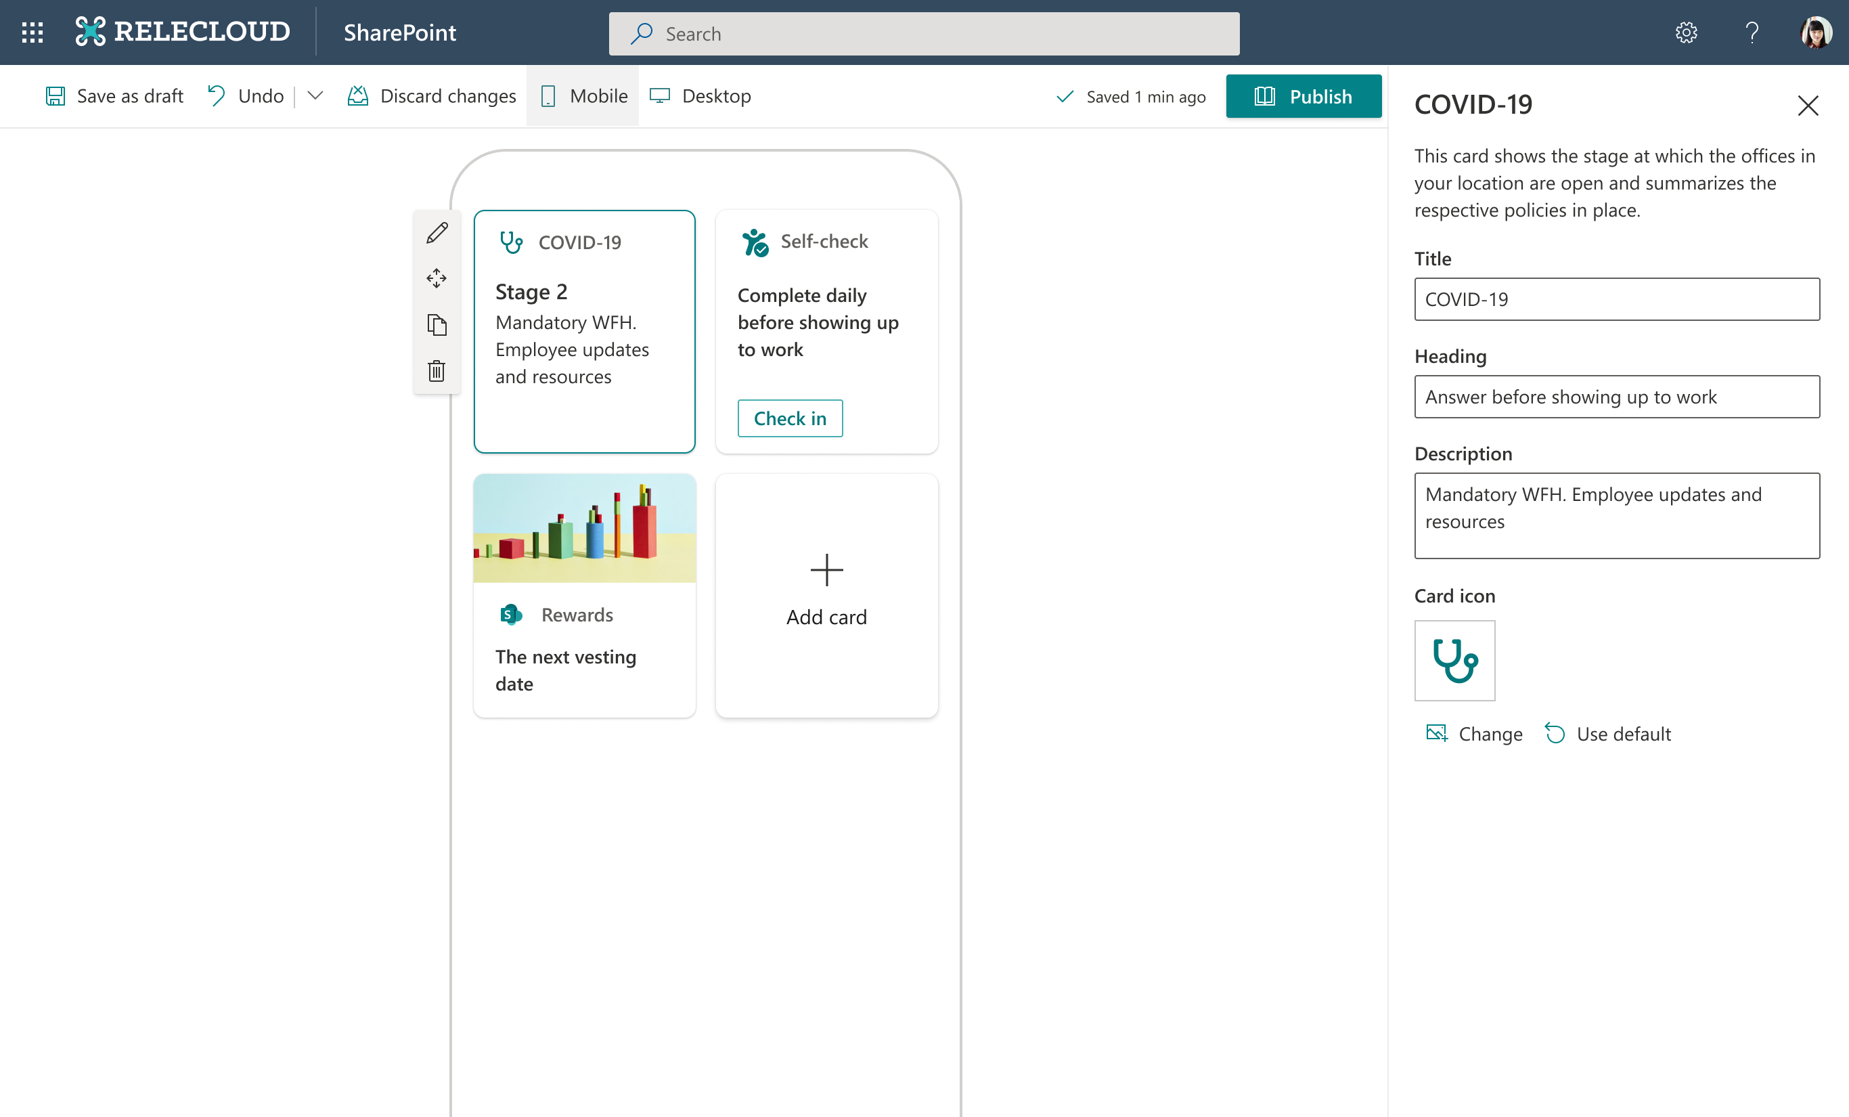Open the user profile avatar
This screenshot has height=1117, width=1849.
pos(1815,32)
